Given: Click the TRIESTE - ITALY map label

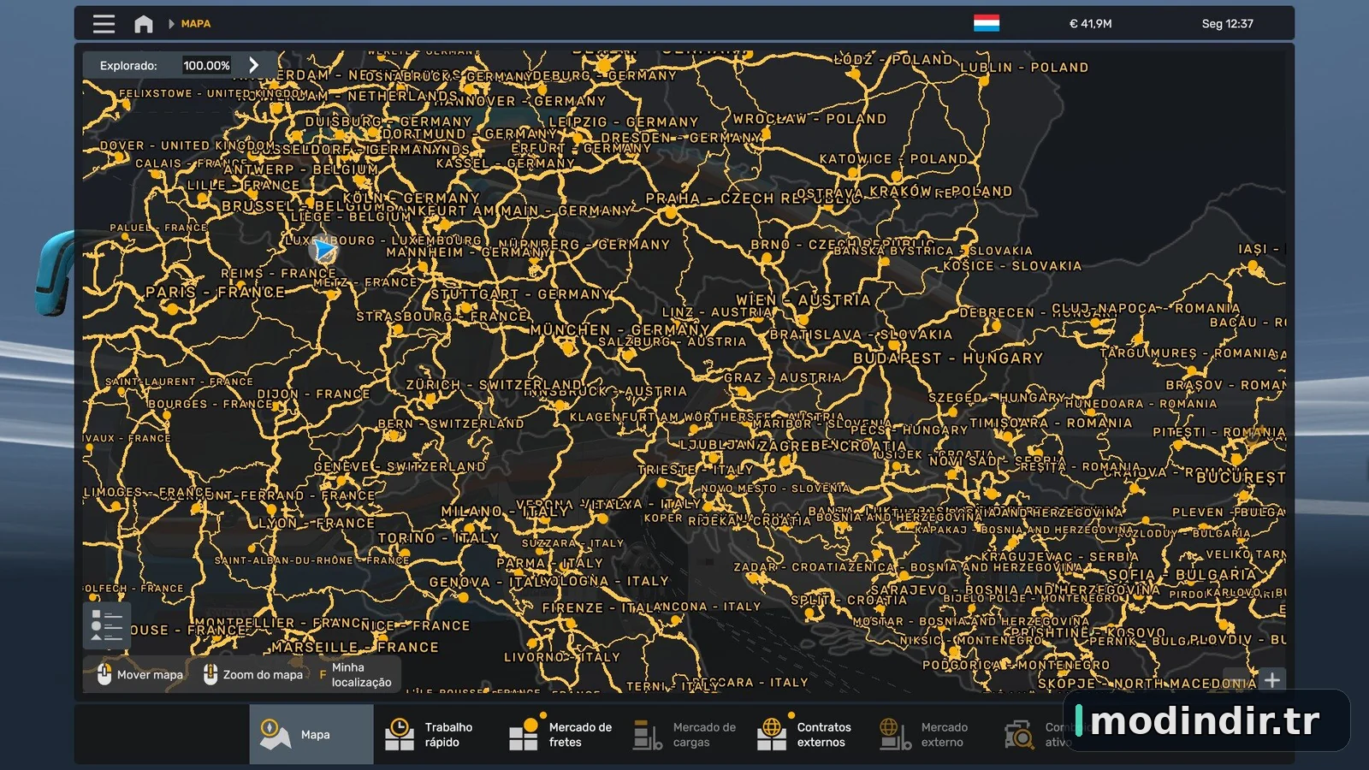Looking at the screenshot, I should [x=696, y=471].
